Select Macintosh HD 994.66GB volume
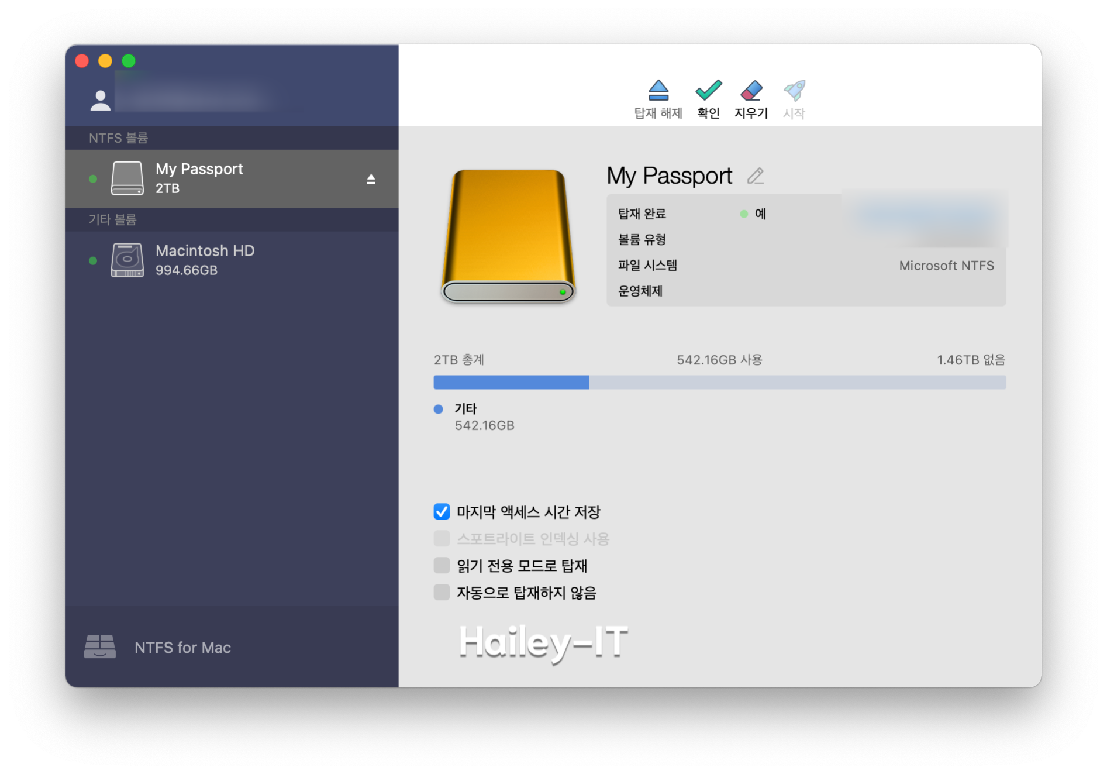This screenshot has width=1107, height=774. [232, 260]
